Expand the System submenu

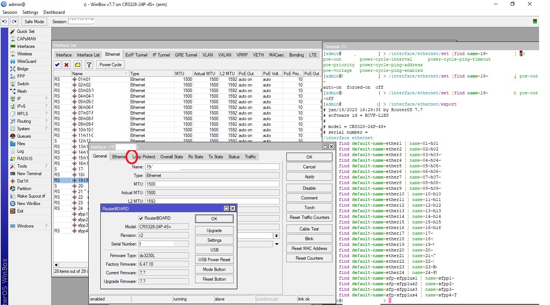coord(47,129)
